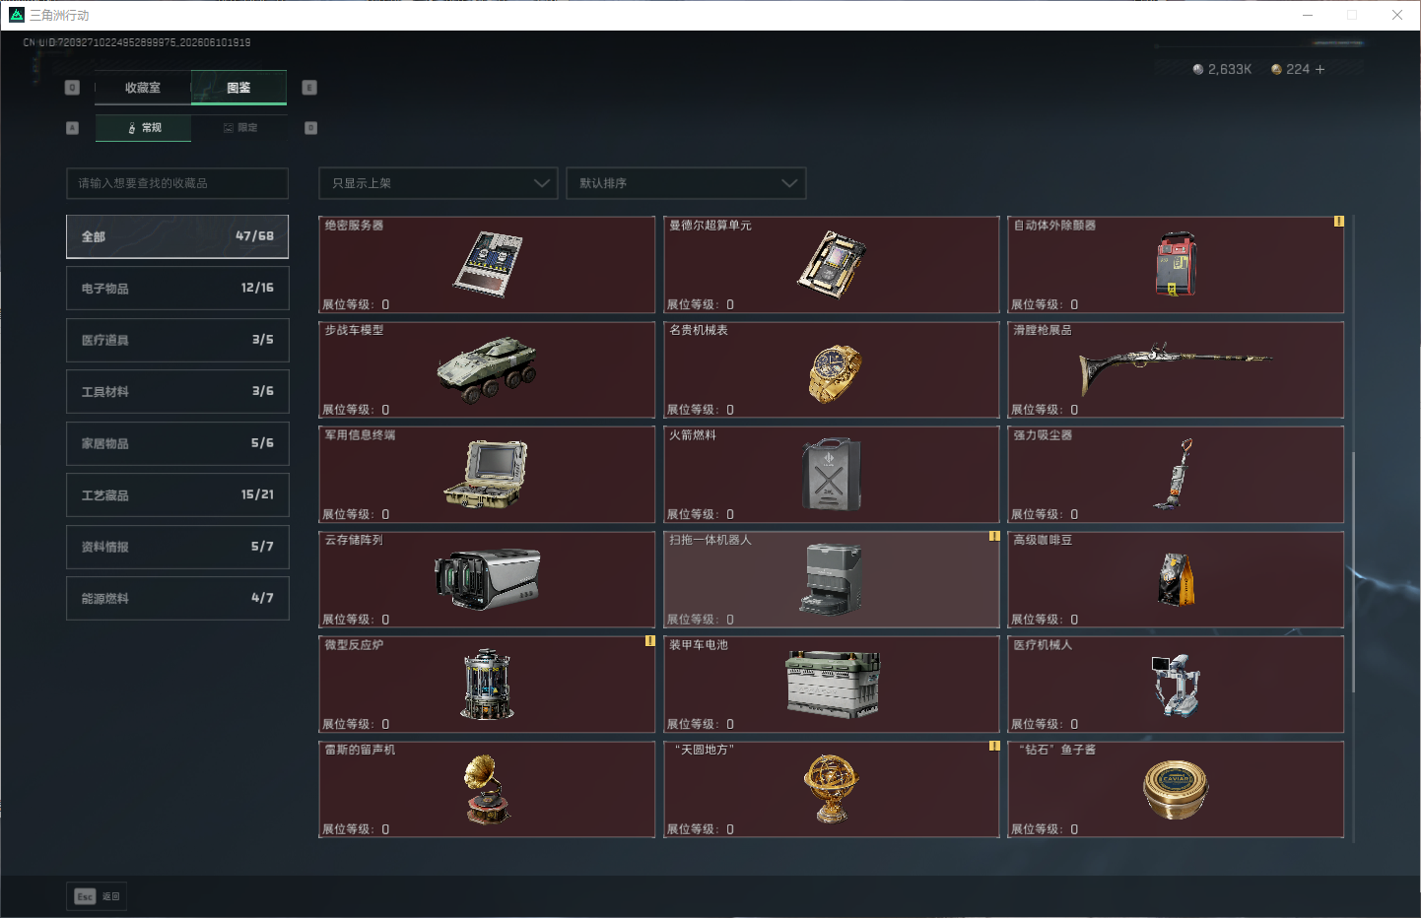The width and height of the screenshot is (1421, 918).
Task: Click the item grid vertical scrollbar
Action: 1354,571
